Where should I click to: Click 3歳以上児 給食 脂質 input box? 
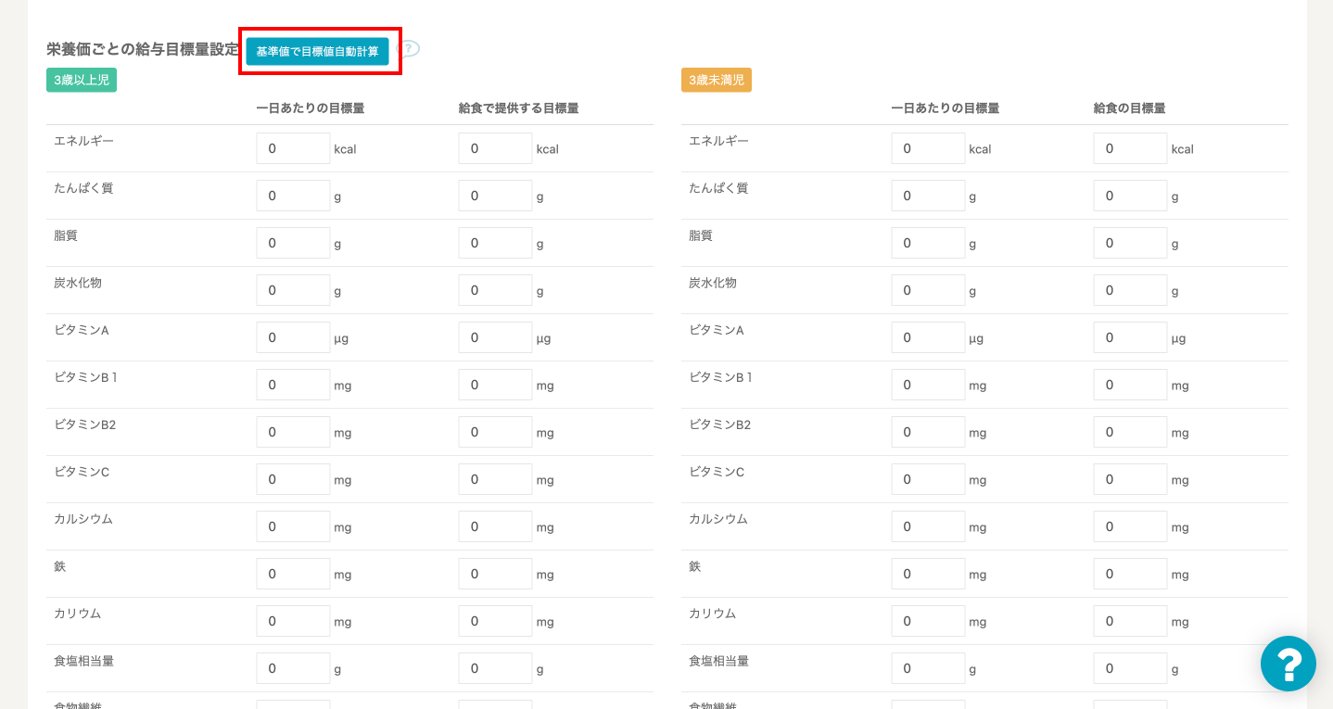click(x=495, y=243)
